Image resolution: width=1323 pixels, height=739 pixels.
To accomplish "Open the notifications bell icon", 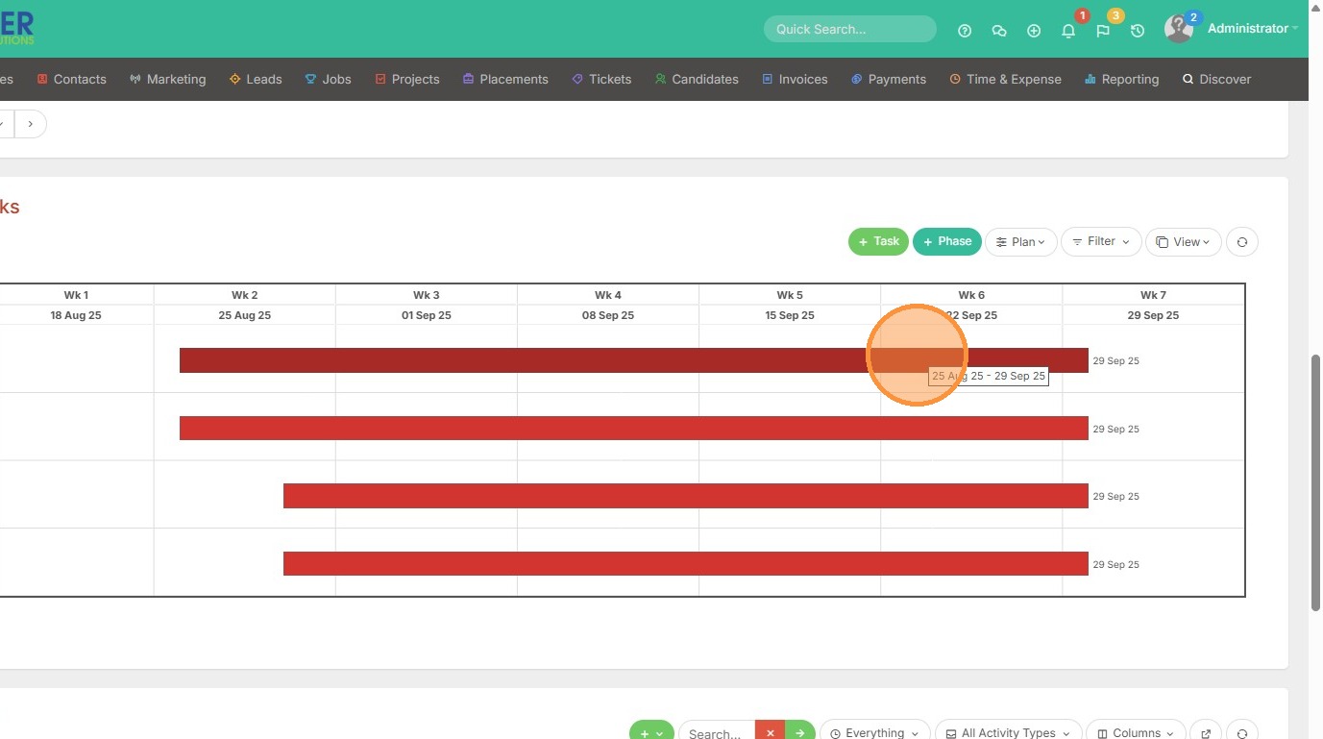I will [x=1068, y=31].
